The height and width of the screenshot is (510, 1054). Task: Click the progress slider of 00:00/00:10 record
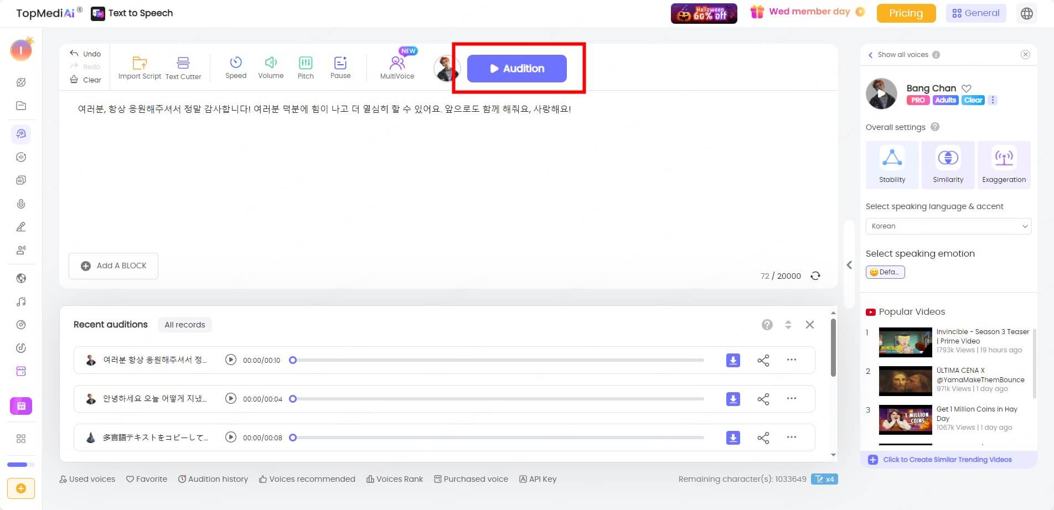pyautogui.click(x=497, y=360)
